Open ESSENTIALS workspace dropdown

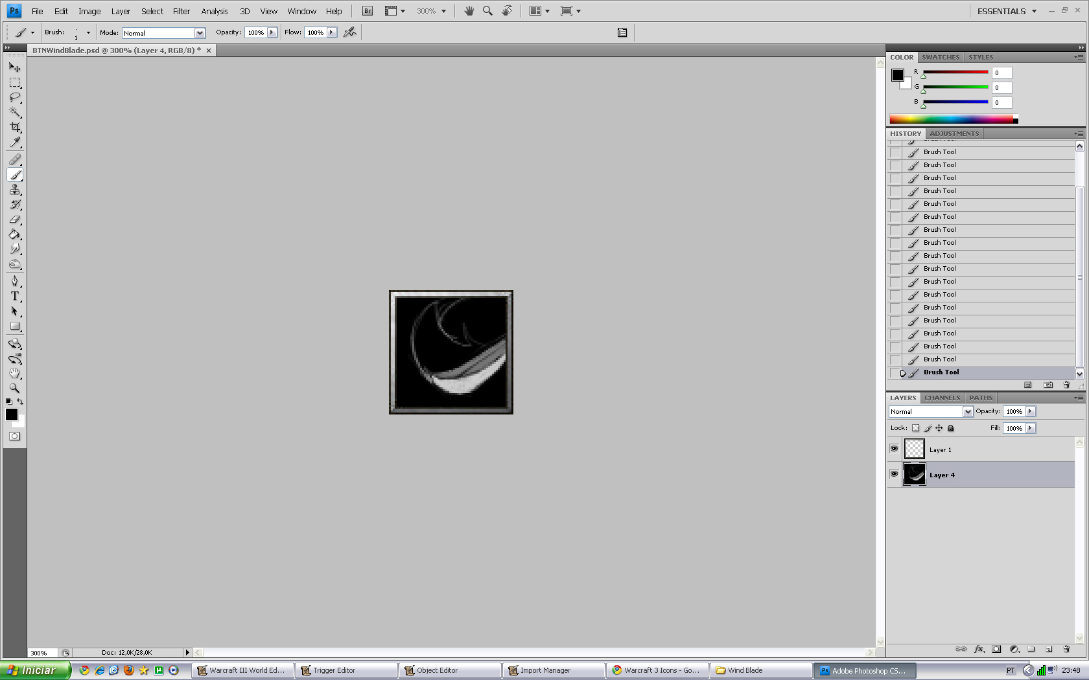click(1007, 11)
